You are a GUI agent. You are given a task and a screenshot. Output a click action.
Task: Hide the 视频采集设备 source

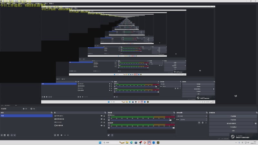click(102, 119)
